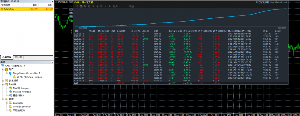Open the help question-mark icon
This screenshot has height=116, width=300.
[x=71, y=10]
